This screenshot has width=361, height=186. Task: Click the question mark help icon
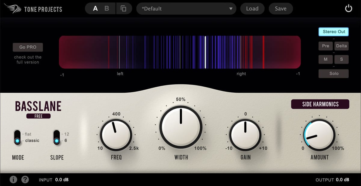[x=25, y=180]
